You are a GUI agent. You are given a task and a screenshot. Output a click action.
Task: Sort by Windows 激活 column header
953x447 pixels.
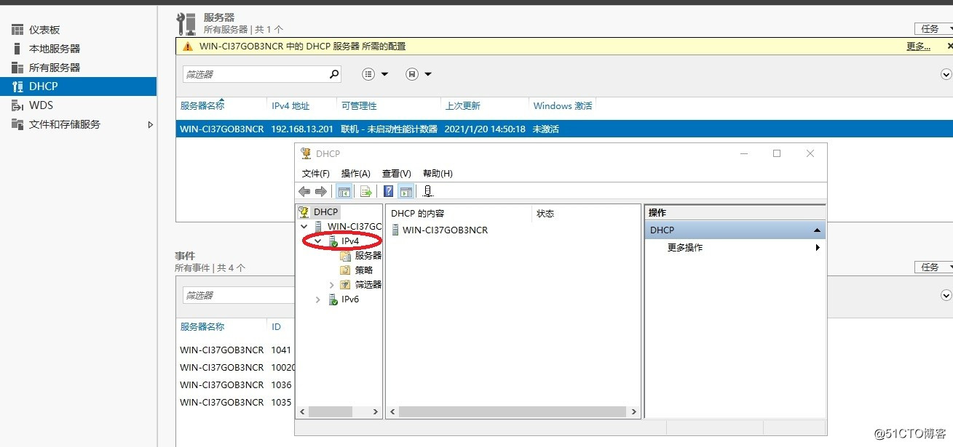[563, 105]
